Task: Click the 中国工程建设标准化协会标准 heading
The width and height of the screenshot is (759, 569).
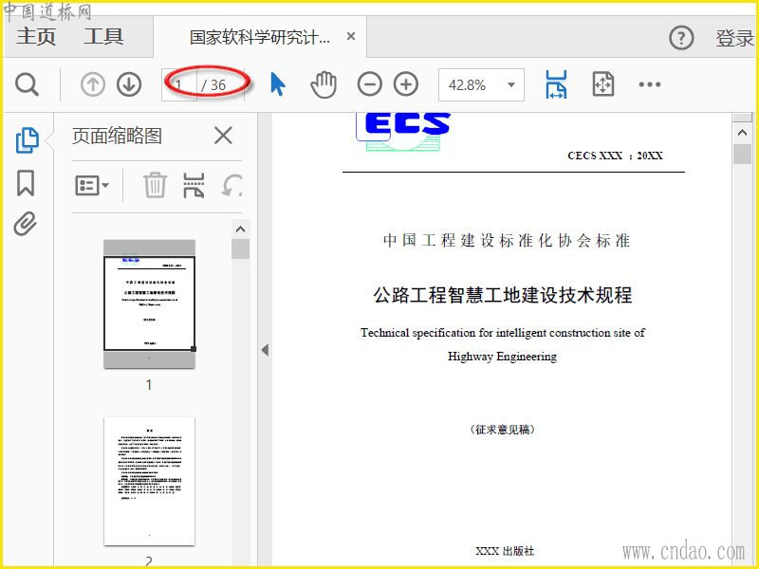Action: click(x=507, y=241)
